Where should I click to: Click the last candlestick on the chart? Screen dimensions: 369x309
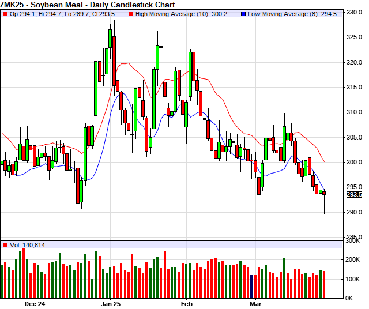(x=324, y=194)
